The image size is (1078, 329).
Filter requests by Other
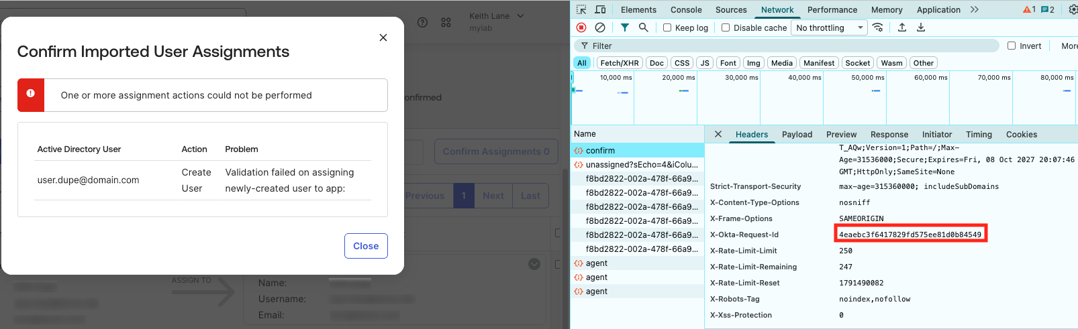coord(924,63)
